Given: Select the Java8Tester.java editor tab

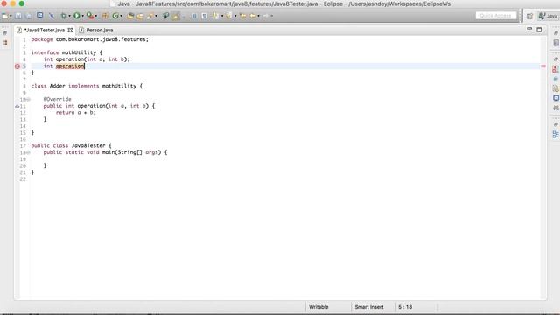Looking at the screenshot, I should click(45, 30).
